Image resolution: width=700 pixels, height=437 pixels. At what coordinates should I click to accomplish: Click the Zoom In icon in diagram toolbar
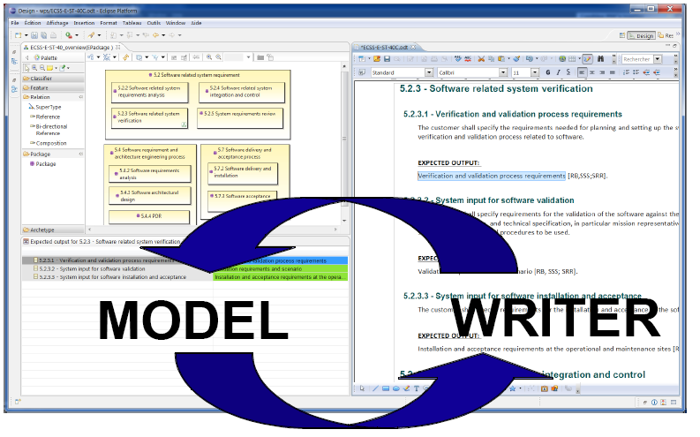(x=209, y=57)
